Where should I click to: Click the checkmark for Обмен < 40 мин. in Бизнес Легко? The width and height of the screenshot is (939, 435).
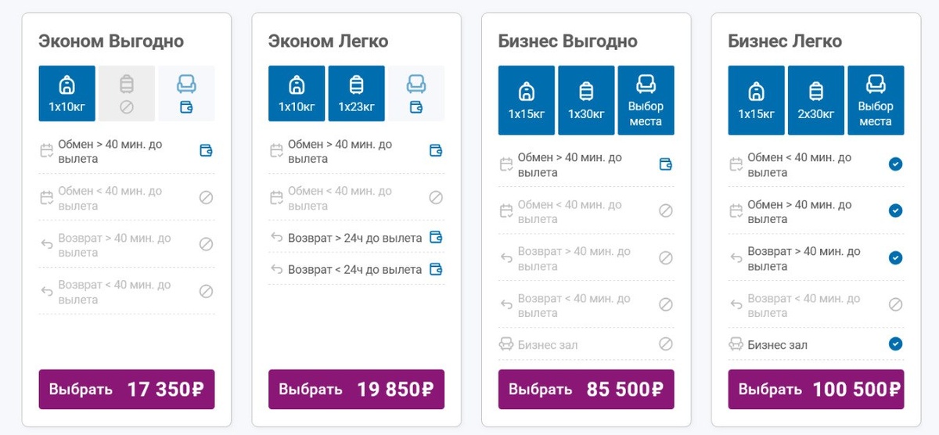point(895,164)
